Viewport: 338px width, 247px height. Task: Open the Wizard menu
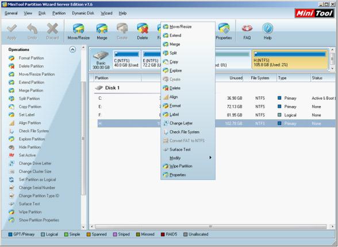(x=106, y=13)
